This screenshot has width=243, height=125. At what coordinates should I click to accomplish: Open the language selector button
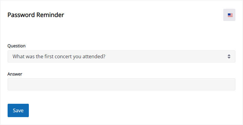pyautogui.click(x=229, y=15)
